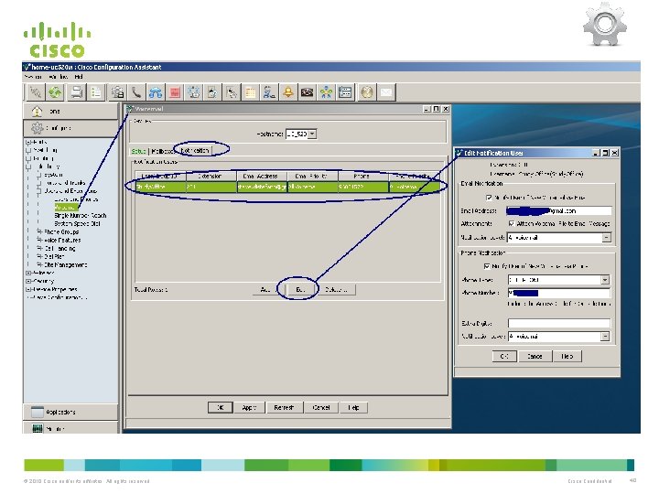Click the Monitor icon in sidebar
The width and height of the screenshot is (659, 494).
tap(38, 428)
